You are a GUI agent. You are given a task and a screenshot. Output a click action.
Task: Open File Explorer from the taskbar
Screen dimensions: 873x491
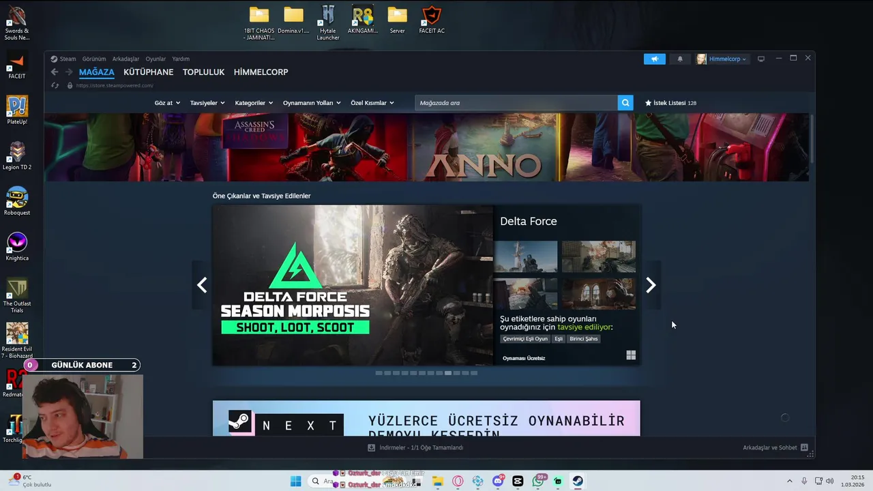click(x=438, y=481)
